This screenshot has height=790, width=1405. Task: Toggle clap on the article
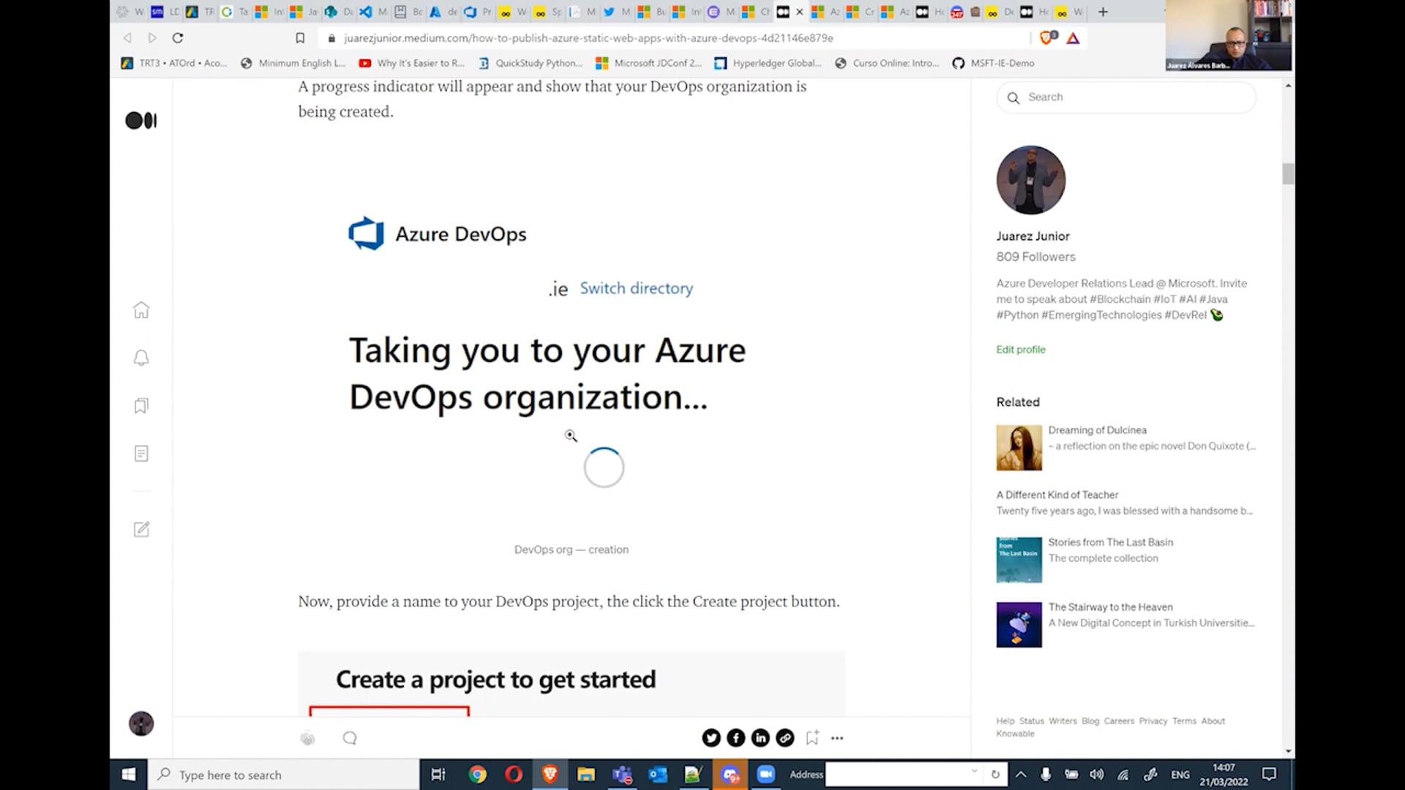[307, 739]
